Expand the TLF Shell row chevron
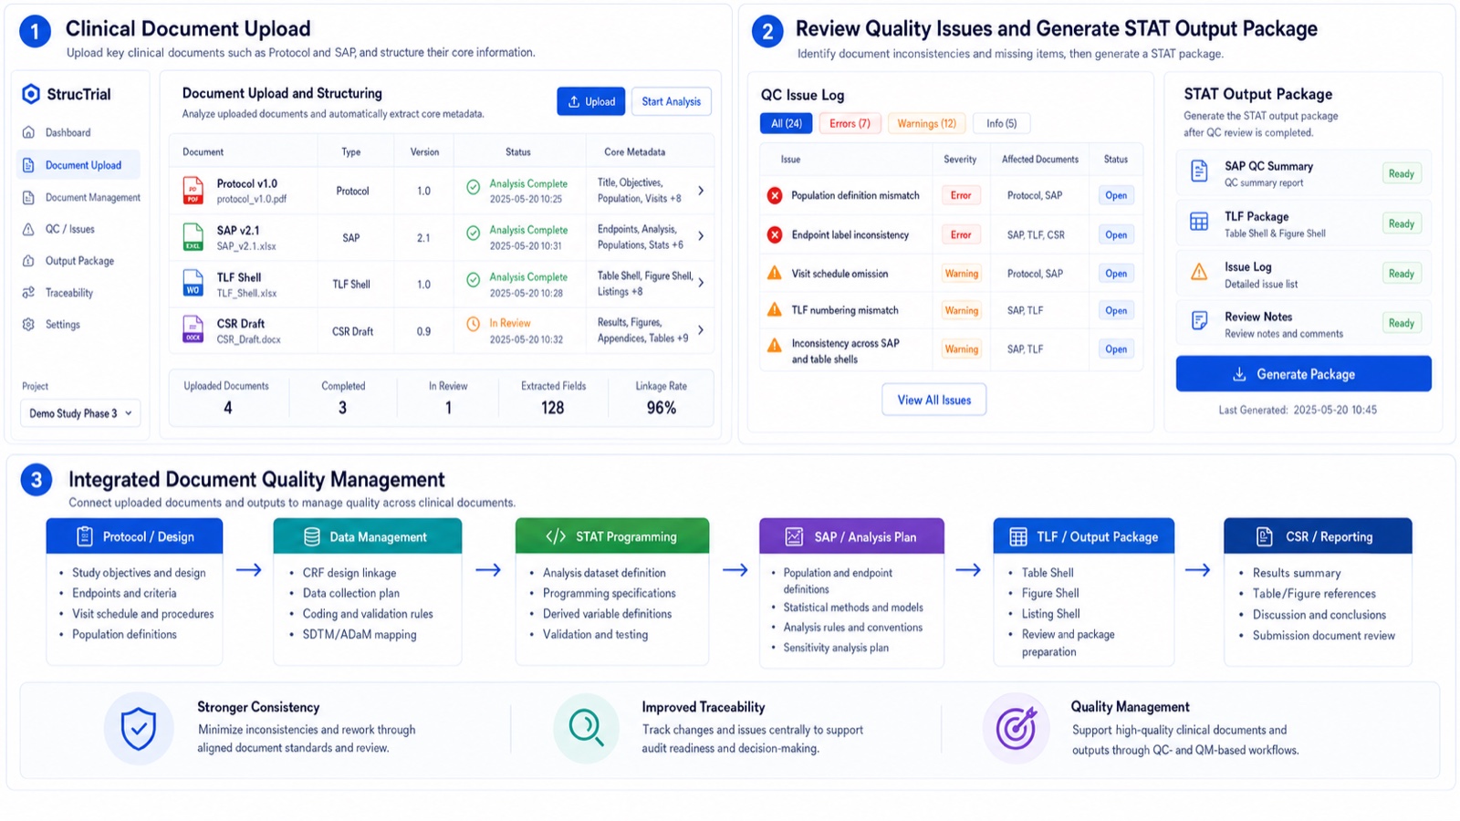 pos(701,283)
